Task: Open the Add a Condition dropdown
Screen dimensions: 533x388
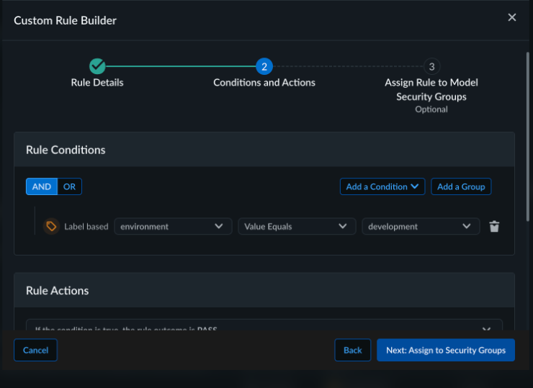Action: point(382,186)
